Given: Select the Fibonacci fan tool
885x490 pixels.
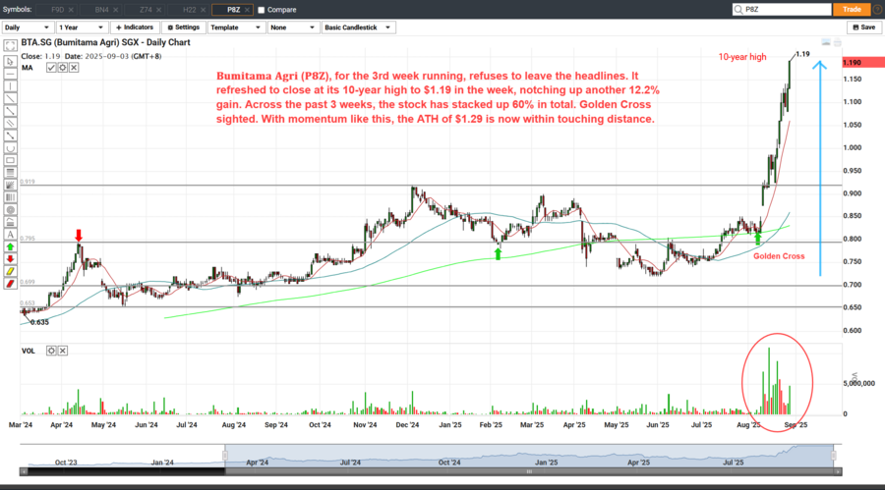Looking at the screenshot, I should pos(10,185).
